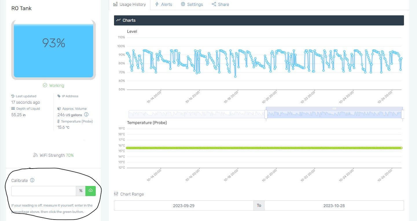417x221 pixels.
Task: Click the Calibrate percentage input field
Action: point(44,191)
